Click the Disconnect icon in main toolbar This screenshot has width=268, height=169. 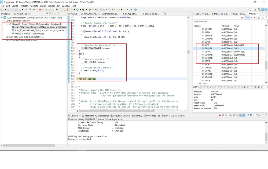(x=43, y=10)
